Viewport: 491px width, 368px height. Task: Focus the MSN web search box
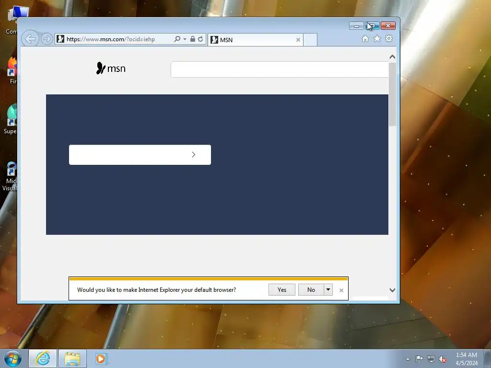click(x=280, y=69)
